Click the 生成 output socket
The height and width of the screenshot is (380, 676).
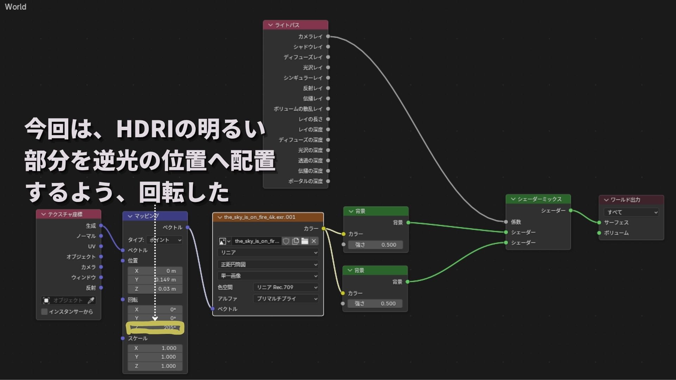coord(101,226)
